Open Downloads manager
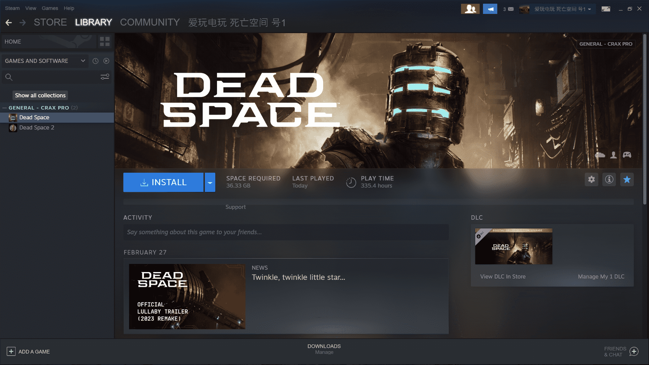This screenshot has width=649, height=365. [x=324, y=349]
